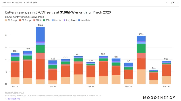
Task: Click the download arrow icon beside Download data
Action: click(6, 99)
